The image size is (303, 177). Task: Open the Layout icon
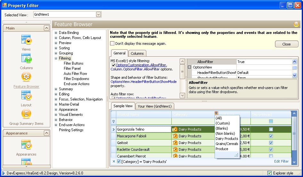(x=26, y=95)
